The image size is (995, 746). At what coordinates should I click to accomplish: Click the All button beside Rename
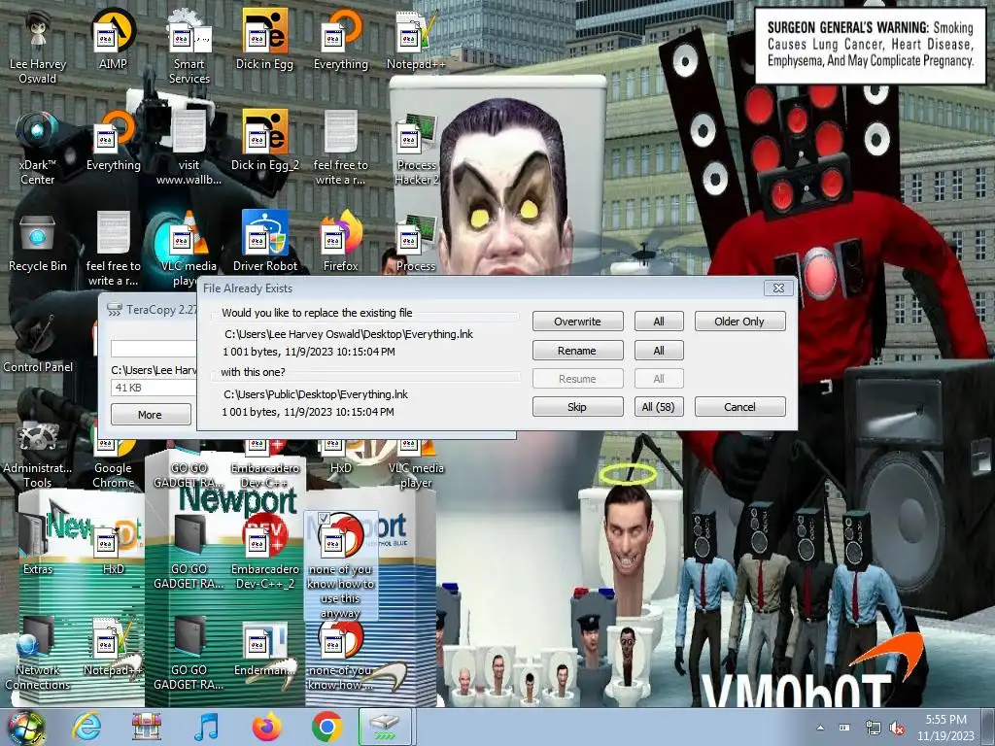pos(659,350)
